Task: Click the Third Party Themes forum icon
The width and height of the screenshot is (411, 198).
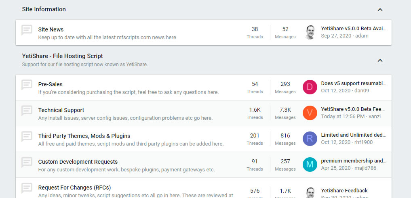Action: 27,137
